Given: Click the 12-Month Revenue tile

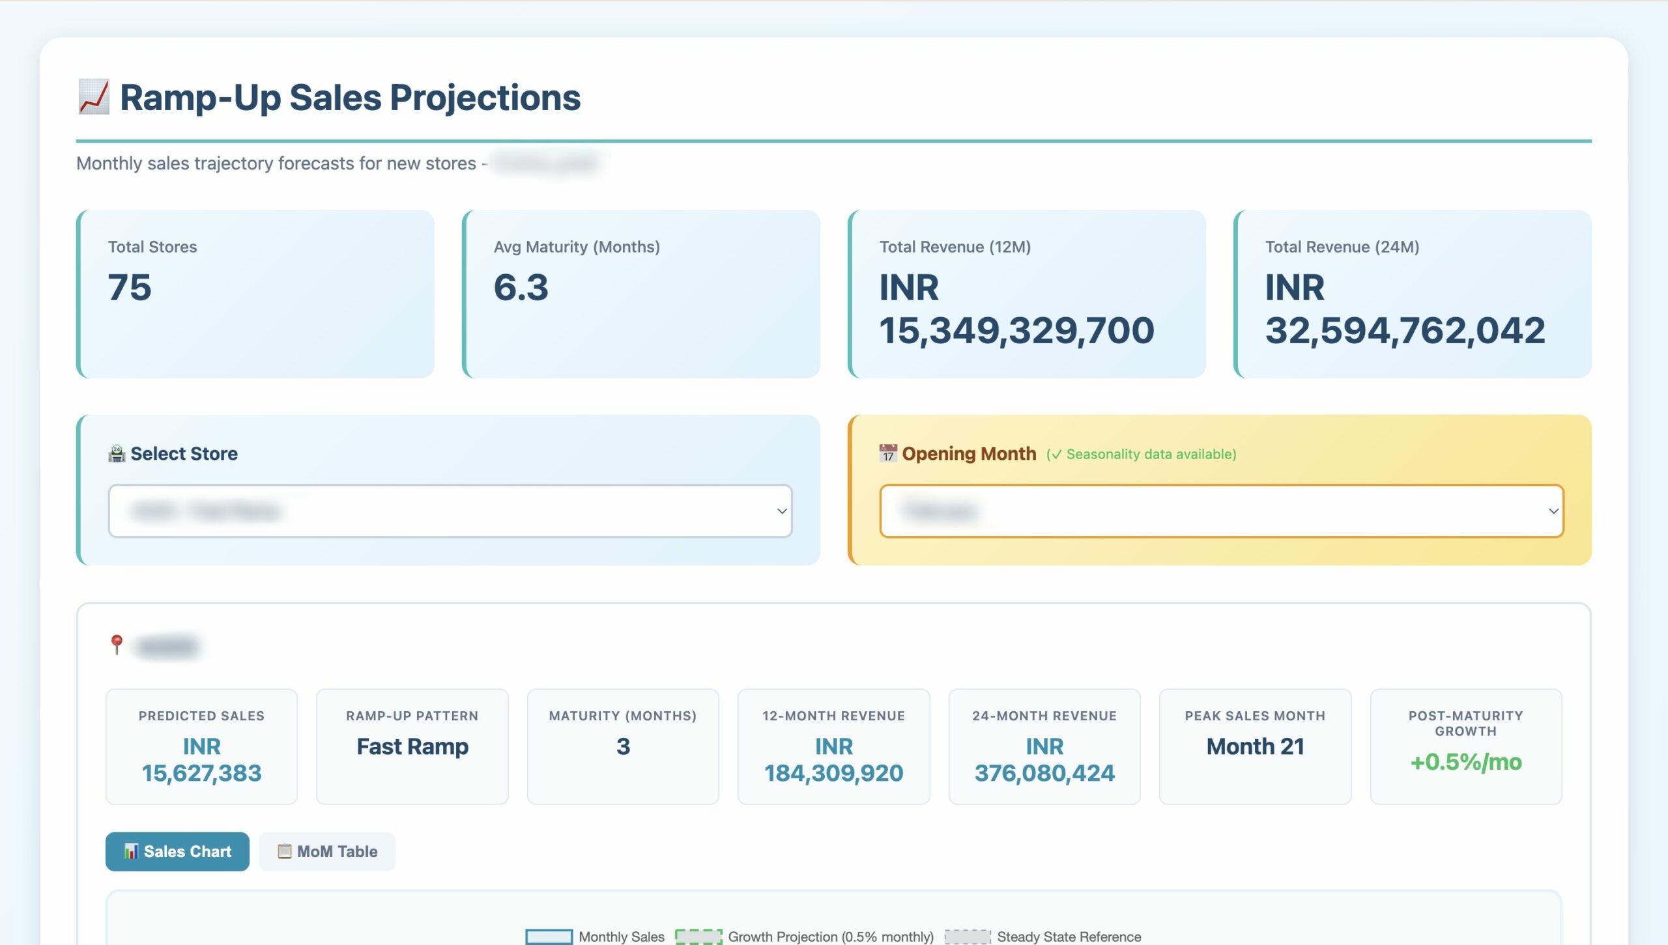Looking at the screenshot, I should click(834, 746).
